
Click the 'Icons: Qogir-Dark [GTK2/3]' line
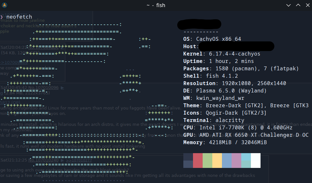click(x=225, y=113)
